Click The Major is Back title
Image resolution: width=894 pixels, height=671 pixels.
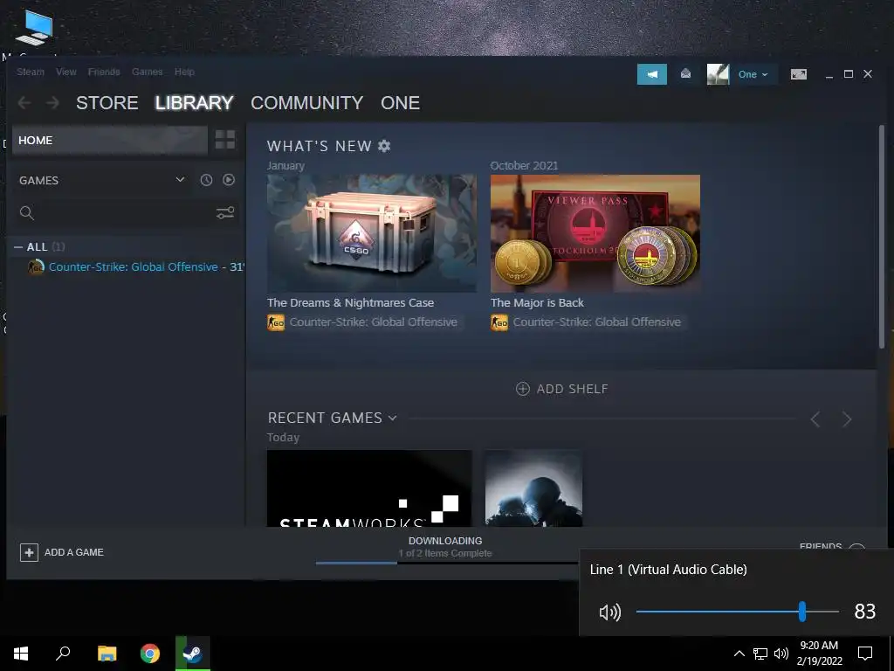click(537, 303)
